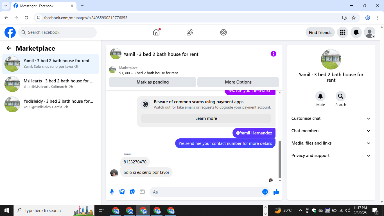Screen dimensions: 384x216
Task: Send a voice clip
Action: pyautogui.click(x=112, y=192)
